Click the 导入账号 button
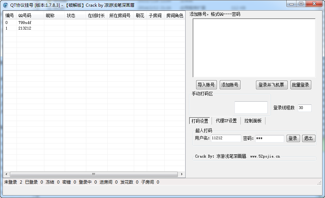This screenshot has width=325, height=198. click(x=206, y=85)
